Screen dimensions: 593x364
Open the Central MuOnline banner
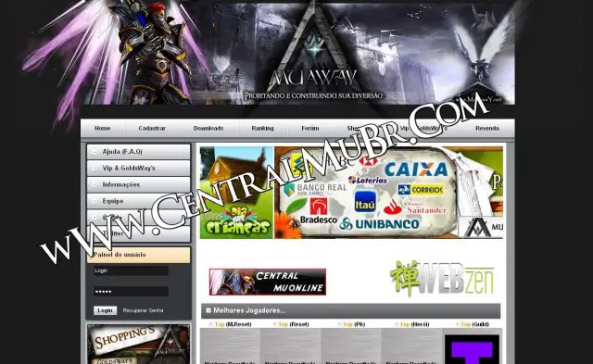[x=268, y=282]
